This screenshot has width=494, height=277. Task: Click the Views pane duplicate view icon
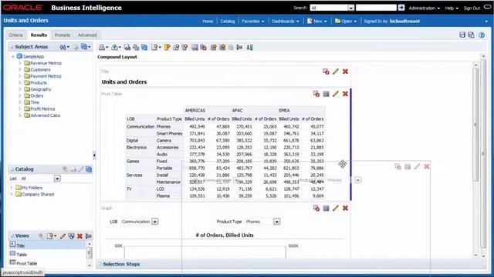click(x=71, y=236)
